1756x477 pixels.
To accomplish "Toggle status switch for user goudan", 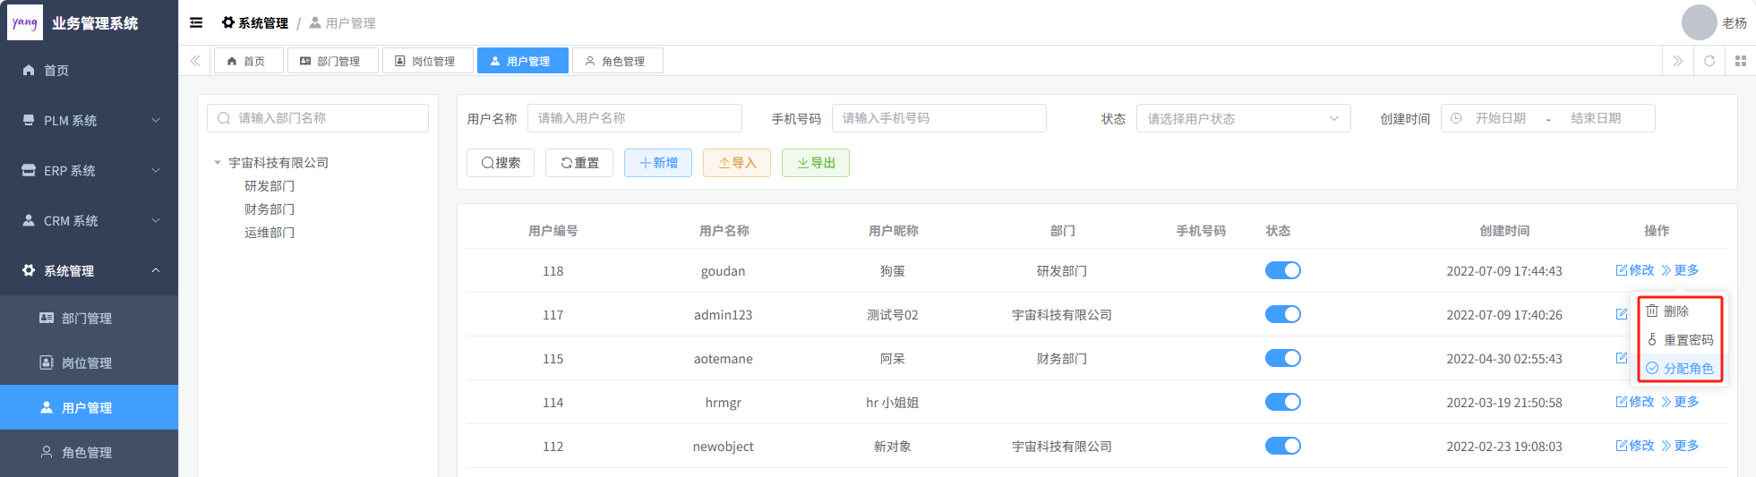I will coord(1282,270).
